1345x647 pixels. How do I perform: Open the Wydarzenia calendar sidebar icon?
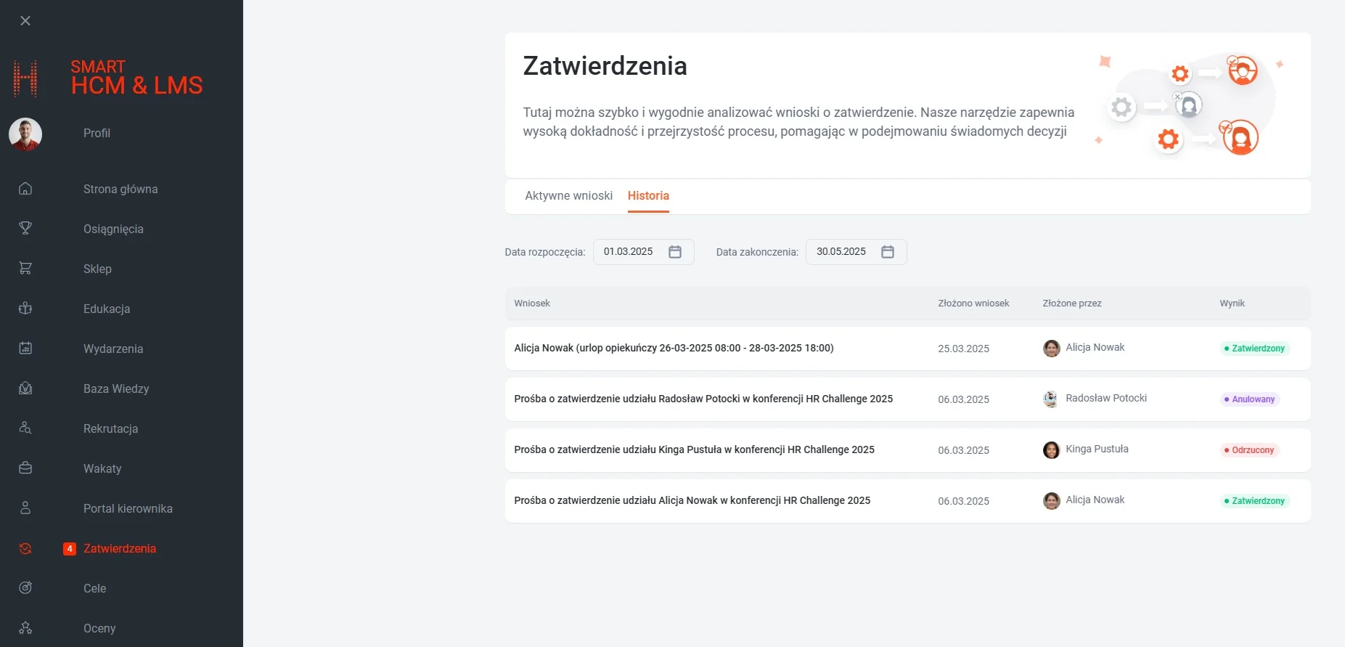(25, 349)
